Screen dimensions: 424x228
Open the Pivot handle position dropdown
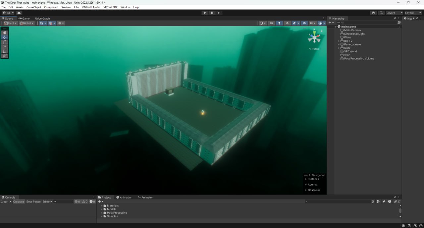(x=10, y=23)
